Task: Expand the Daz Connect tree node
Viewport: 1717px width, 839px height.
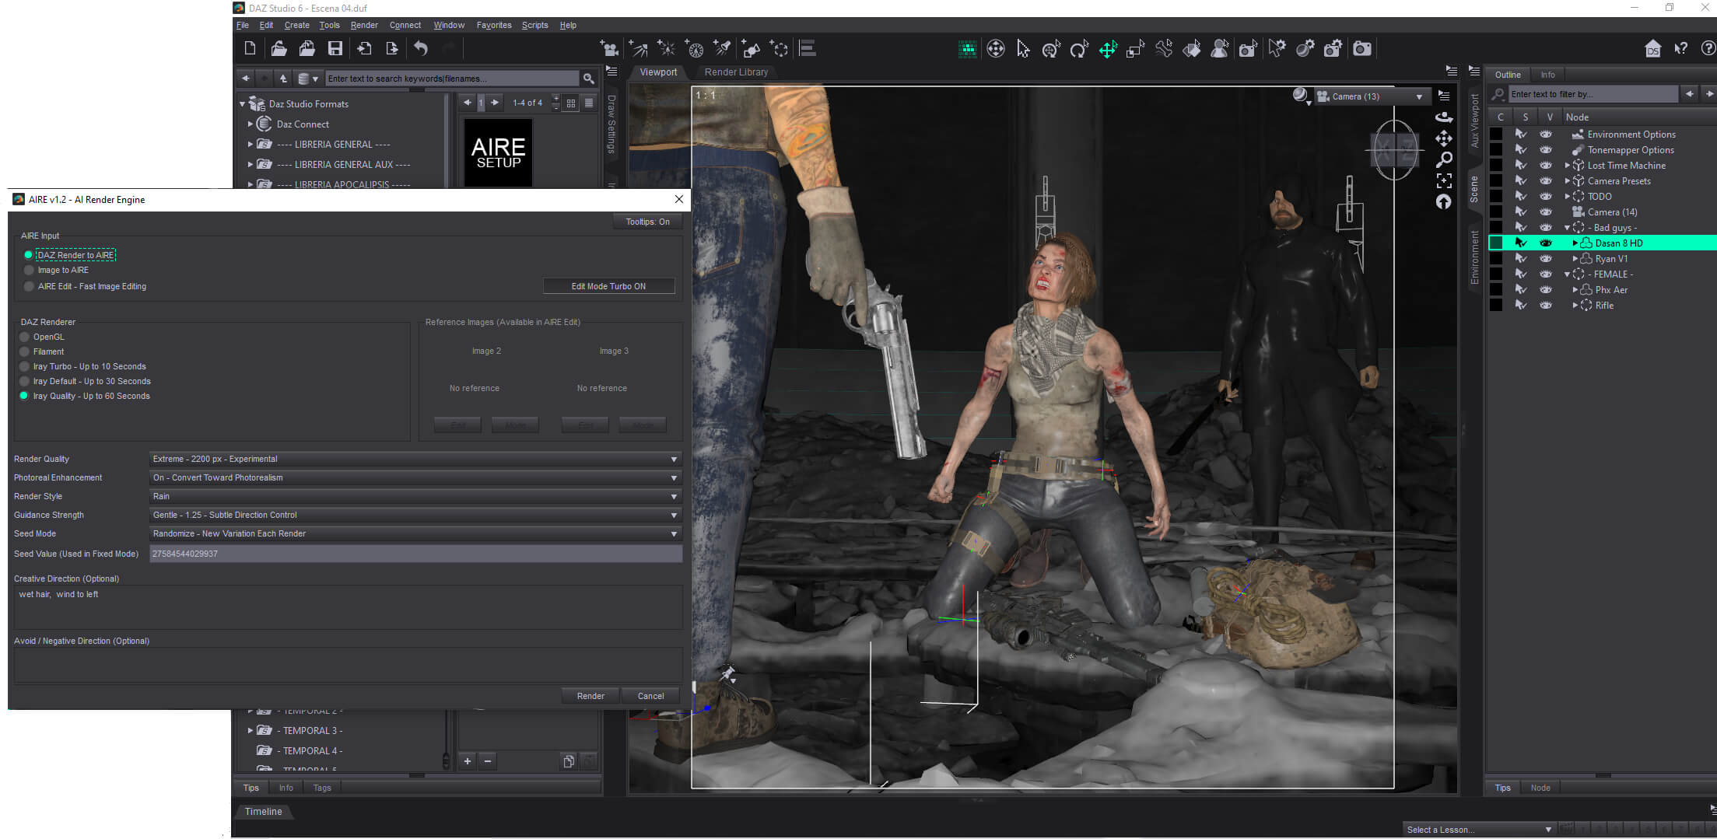Action: pyautogui.click(x=251, y=124)
